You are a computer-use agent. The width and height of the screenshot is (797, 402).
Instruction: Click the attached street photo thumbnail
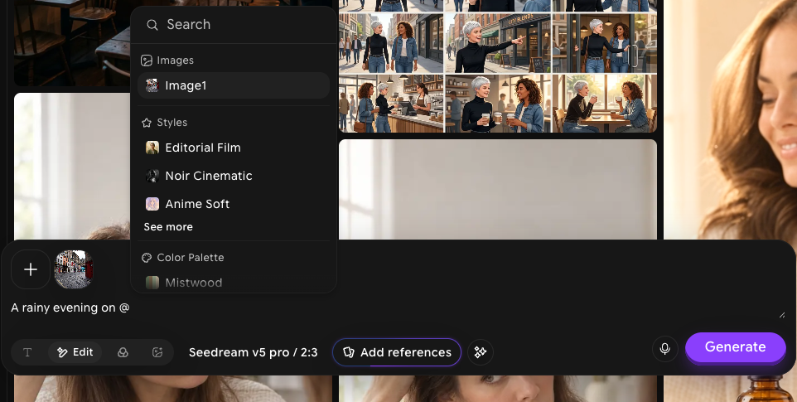tap(74, 269)
